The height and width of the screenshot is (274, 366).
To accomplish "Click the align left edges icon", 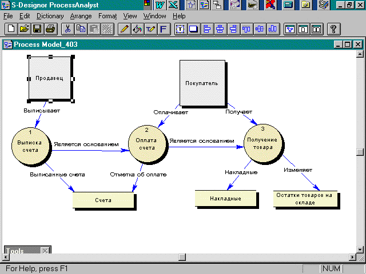I will pos(207,29).
